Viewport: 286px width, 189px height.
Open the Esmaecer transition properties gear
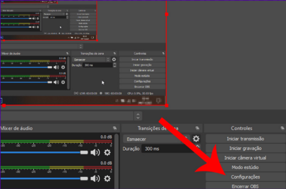[x=196, y=139]
